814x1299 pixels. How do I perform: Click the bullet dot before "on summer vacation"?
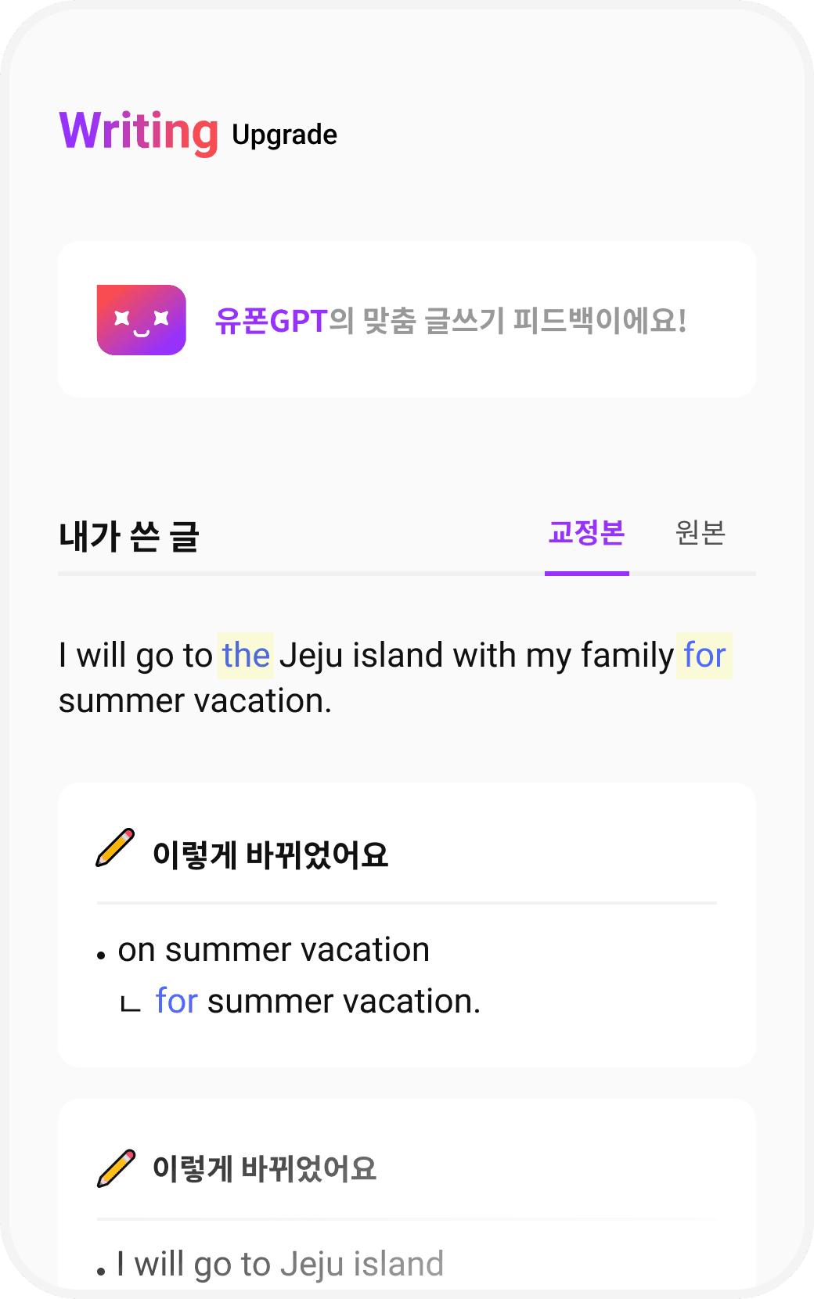click(101, 955)
